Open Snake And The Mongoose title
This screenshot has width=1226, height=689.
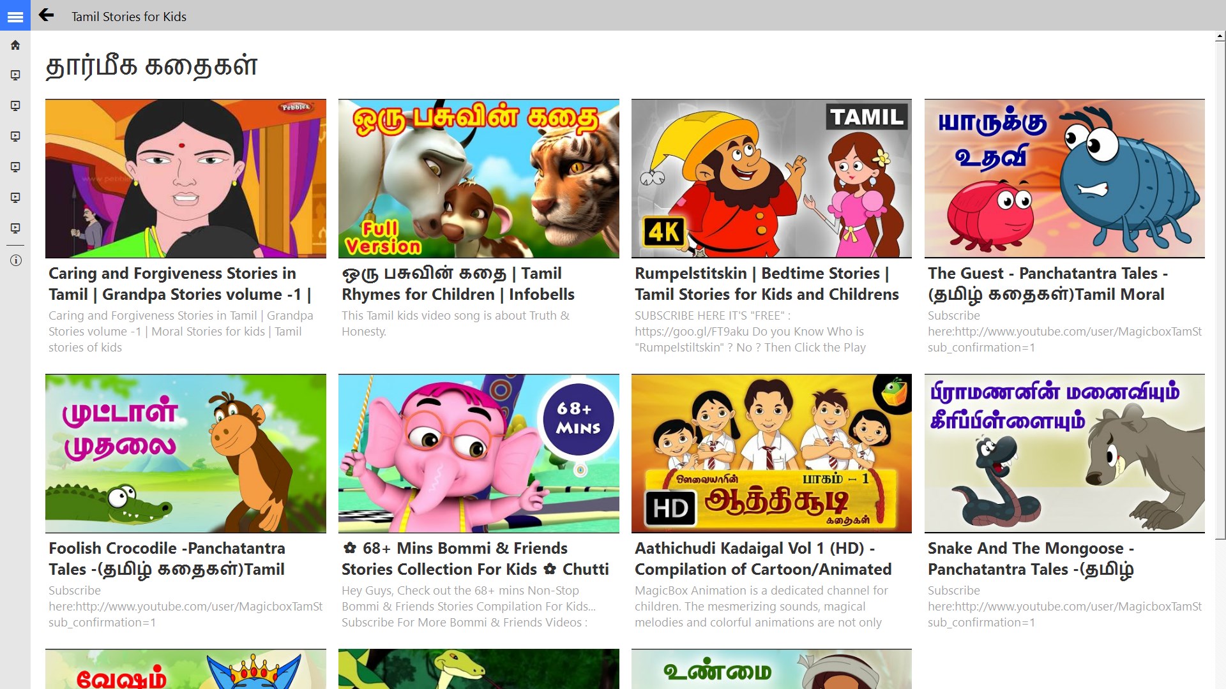click(1031, 559)
